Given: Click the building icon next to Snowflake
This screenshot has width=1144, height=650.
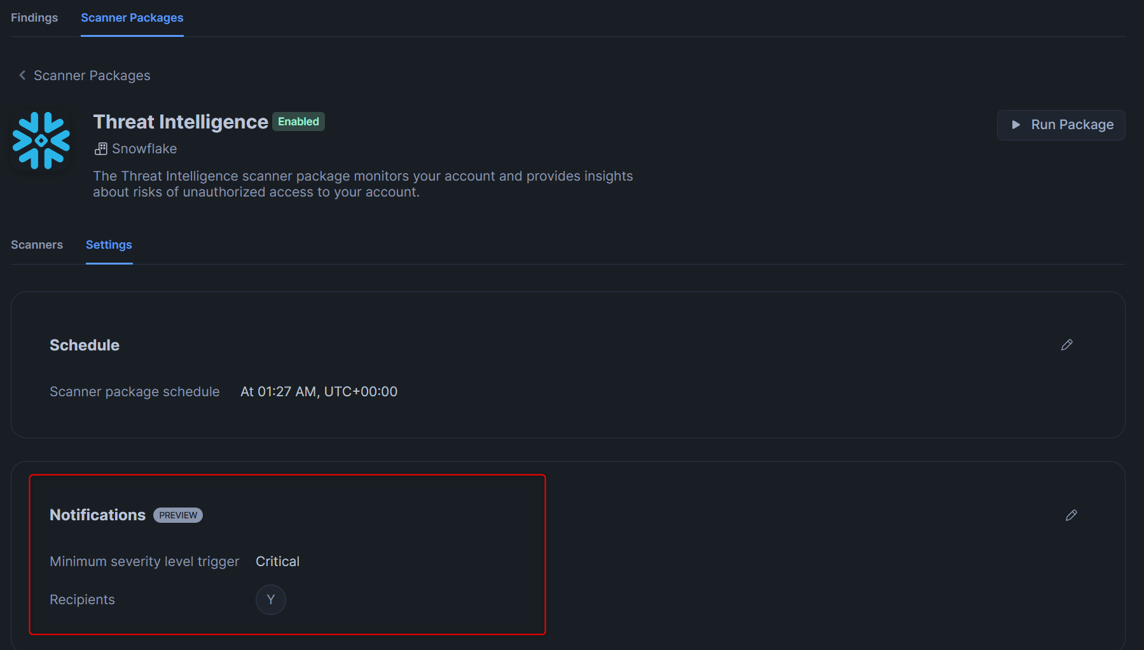Looking at the screenshot, I should (x=100, y=149).
